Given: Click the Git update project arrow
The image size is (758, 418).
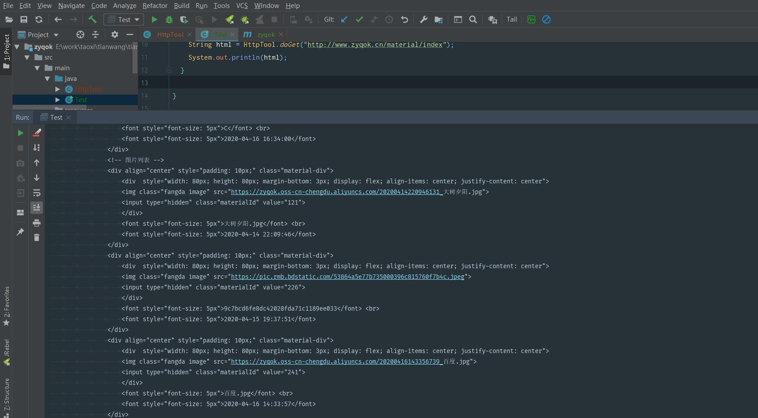Looking at the screenshot, I should tap(344, 19).
